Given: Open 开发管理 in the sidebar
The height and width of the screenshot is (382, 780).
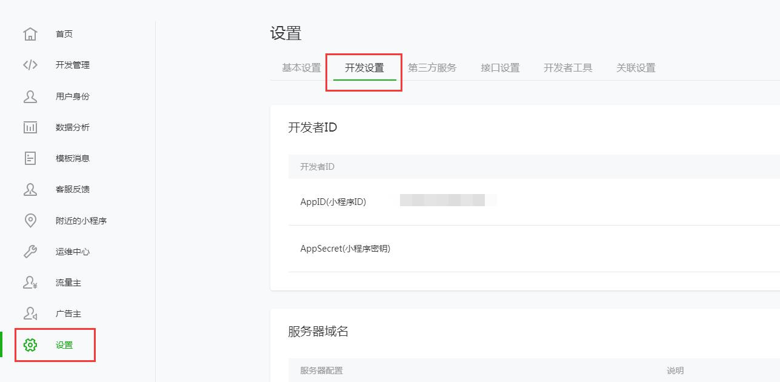Looking at the screenshot, I should point(73,65).
